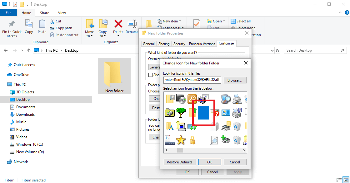
Task: Click the highlighted blank blue icon
Action: pos(203,113)
